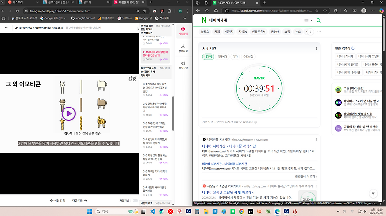386x216 pixels.
Task: Toggle the auto-play (자동 재생) switch
Action: (134, 200)
